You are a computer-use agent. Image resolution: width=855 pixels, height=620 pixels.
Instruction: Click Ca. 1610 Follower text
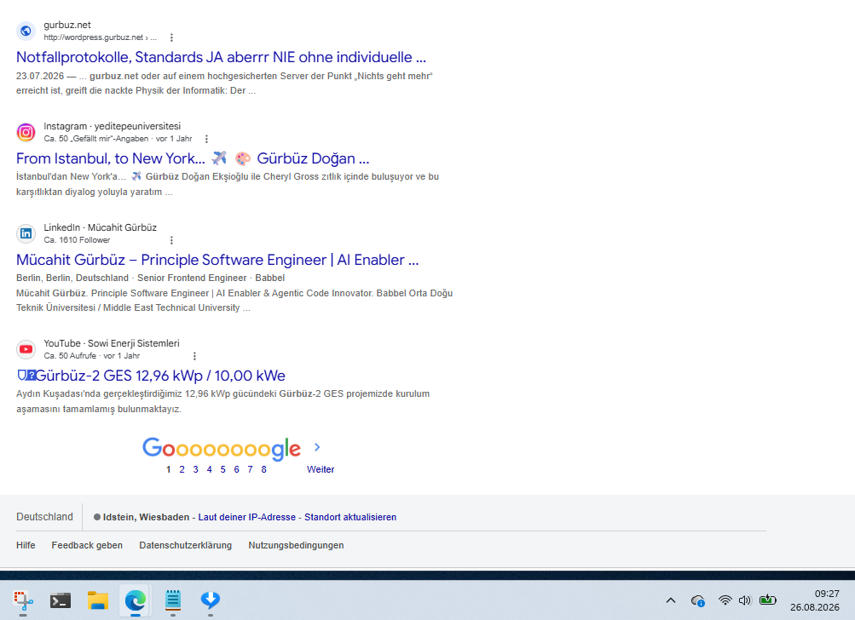(77, 240)
